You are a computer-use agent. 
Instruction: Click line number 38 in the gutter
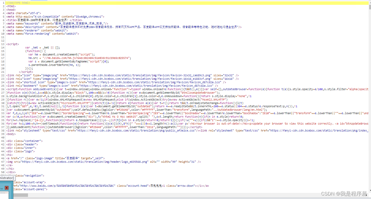point(3,131)
